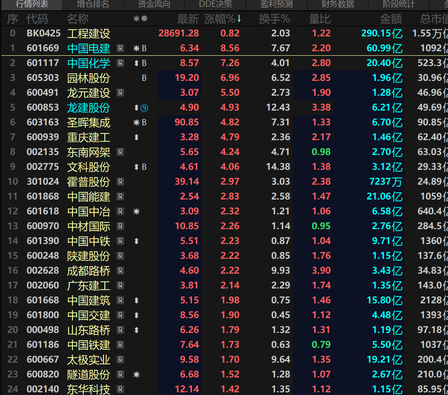The image size is (448, 395).
Task: Sort by the 最新 column header
Action: point(188,19)
